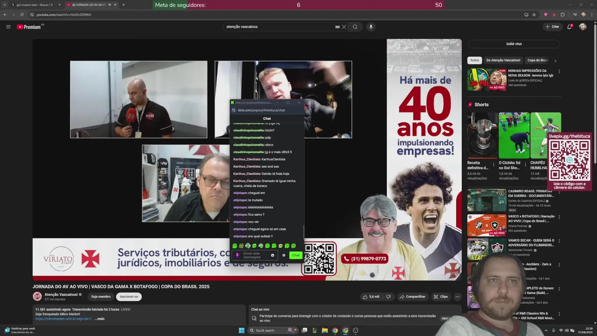Open the O Cicinho foi short thumbnail
Screen dimensions: 597x336
(514, 135)
